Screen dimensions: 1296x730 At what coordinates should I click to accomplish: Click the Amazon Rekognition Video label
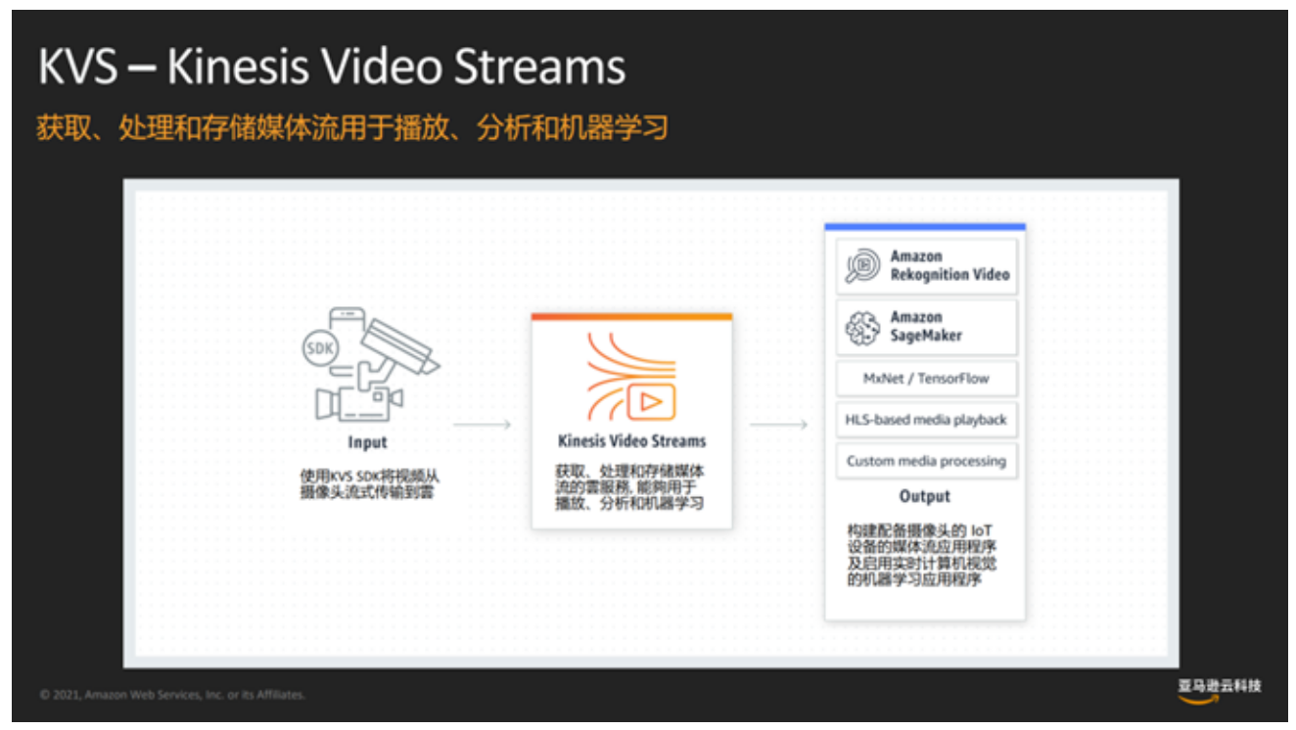(x=949, y=266)
